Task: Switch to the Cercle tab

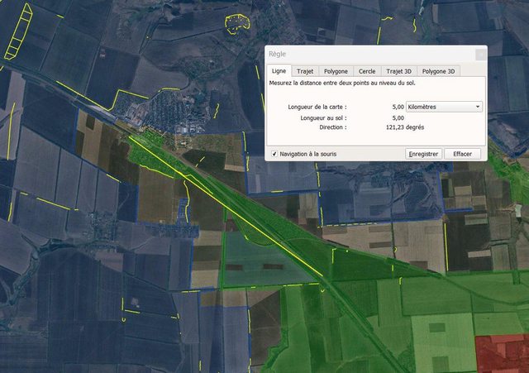Action: tap(367, 71)
